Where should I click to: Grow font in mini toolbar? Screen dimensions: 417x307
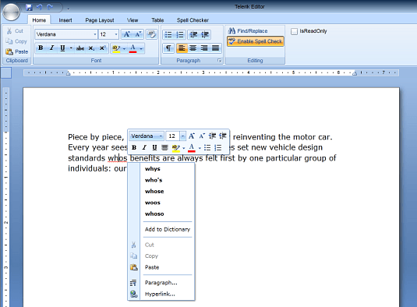point(192,136)
